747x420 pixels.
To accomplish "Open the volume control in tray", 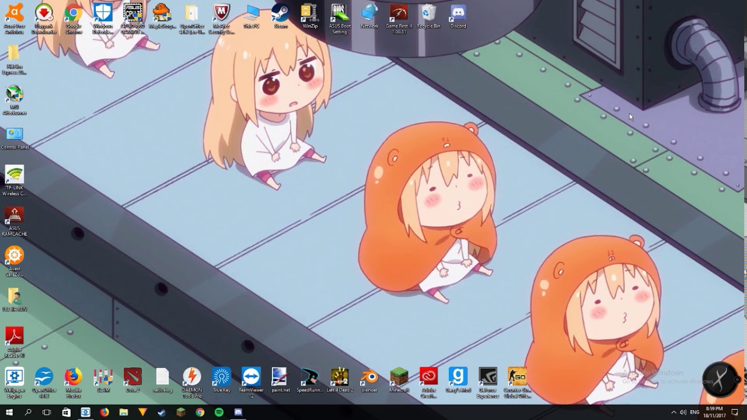I will [x=683, y=412].
